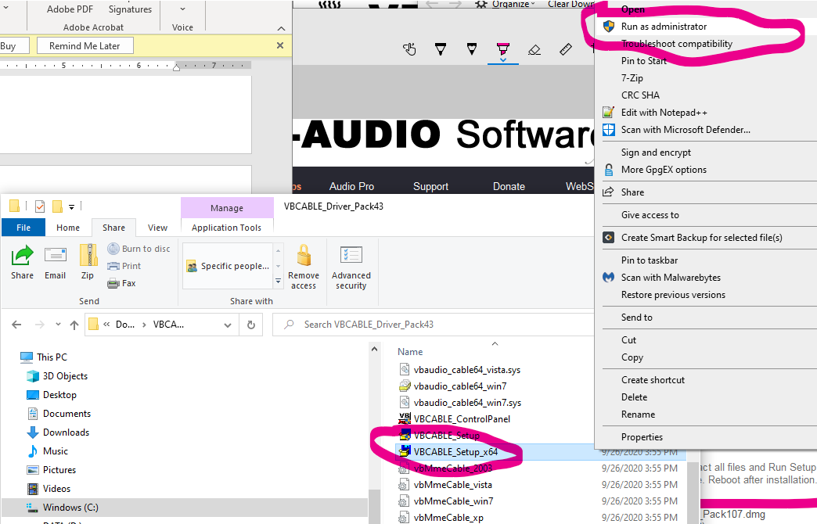
Task: Click the Name column sort chevron
Action: 495,344
